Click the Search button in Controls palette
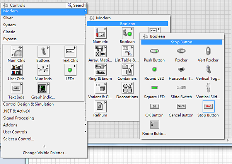The height and width of the screenshot is (164, 232). tap(76, 5)
